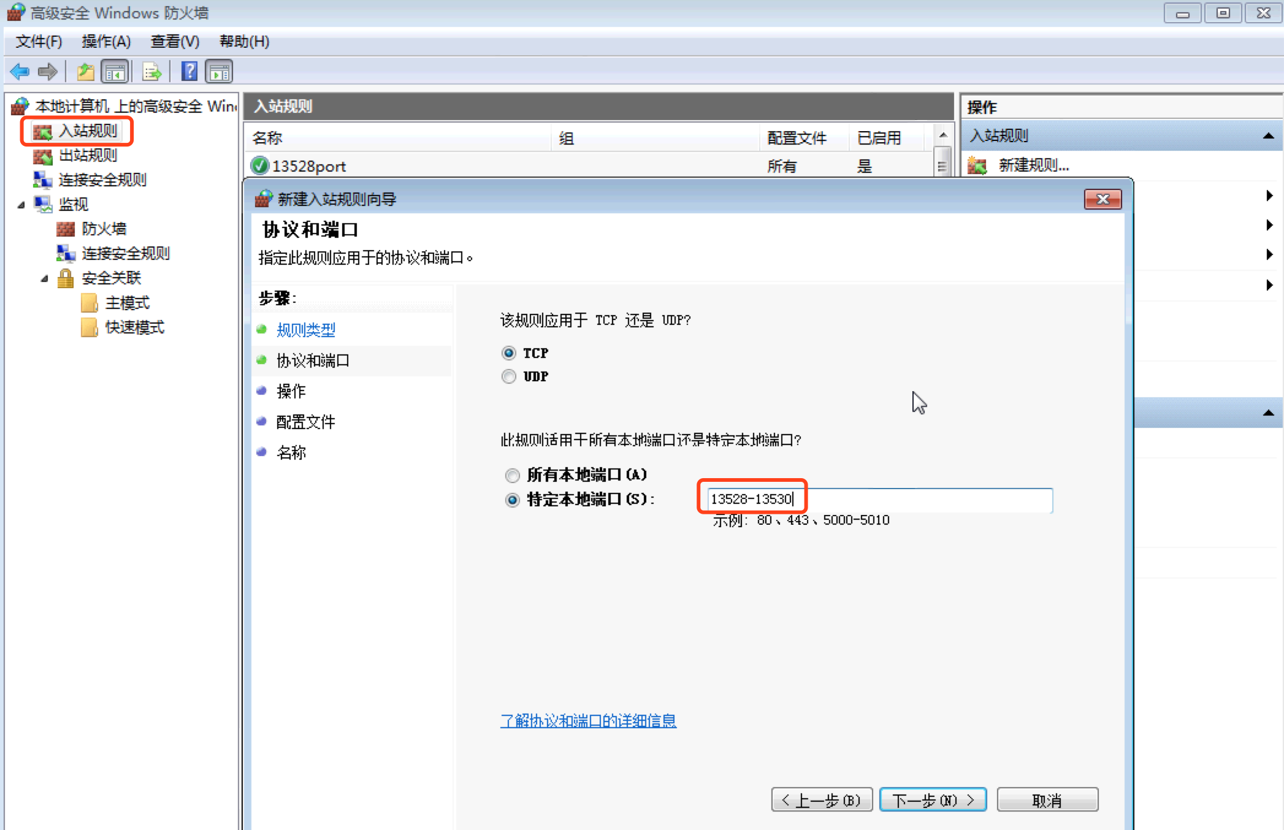Viewport: 1284px width, 830px height.
Task: Select the UDP radio button
Action: tap(509, 376)
